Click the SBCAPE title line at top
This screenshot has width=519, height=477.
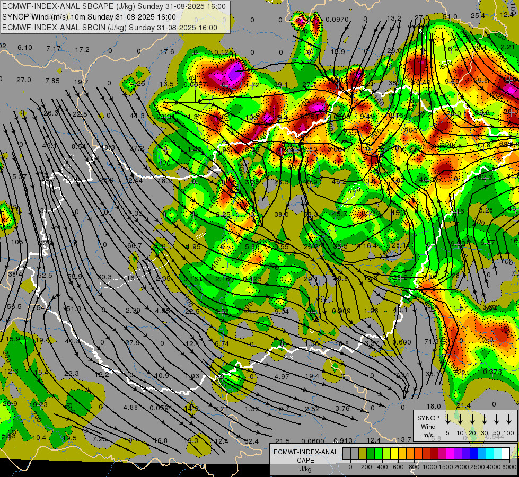114,6
